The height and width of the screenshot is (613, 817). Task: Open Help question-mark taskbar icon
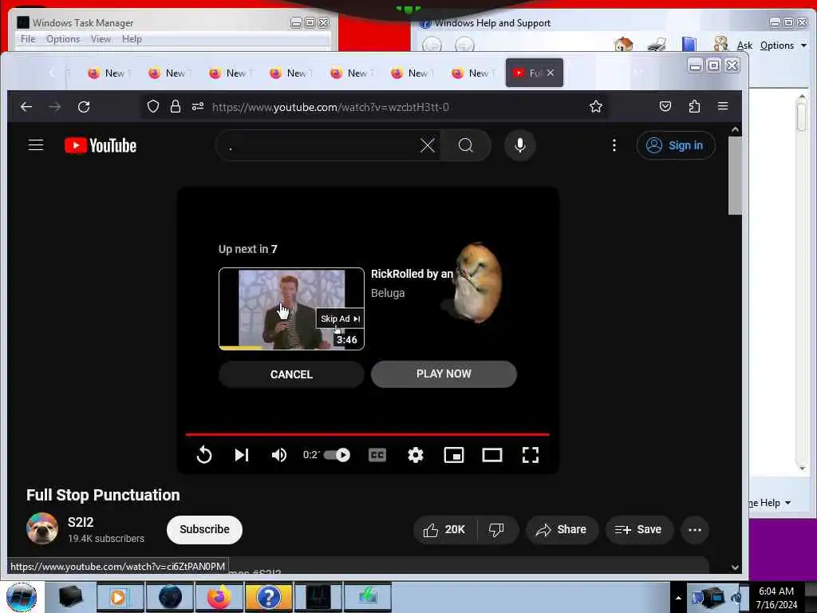[x=268, y=597]
